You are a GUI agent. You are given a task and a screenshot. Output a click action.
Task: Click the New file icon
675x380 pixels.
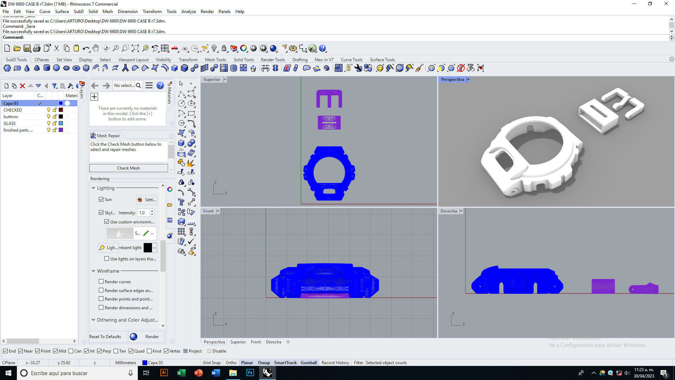coord(7,49)
